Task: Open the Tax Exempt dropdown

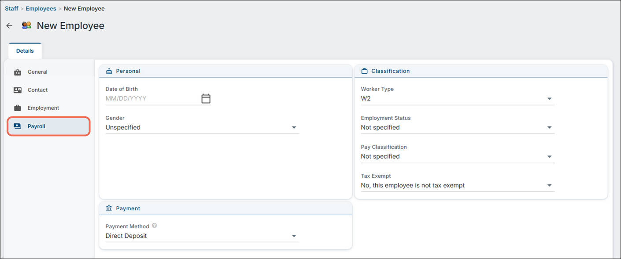Action: [458, 185]
